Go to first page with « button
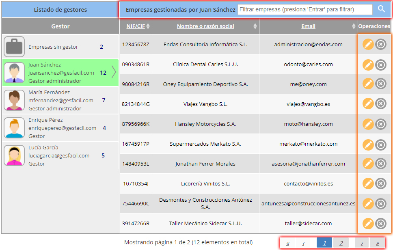 tap(288, 243)
